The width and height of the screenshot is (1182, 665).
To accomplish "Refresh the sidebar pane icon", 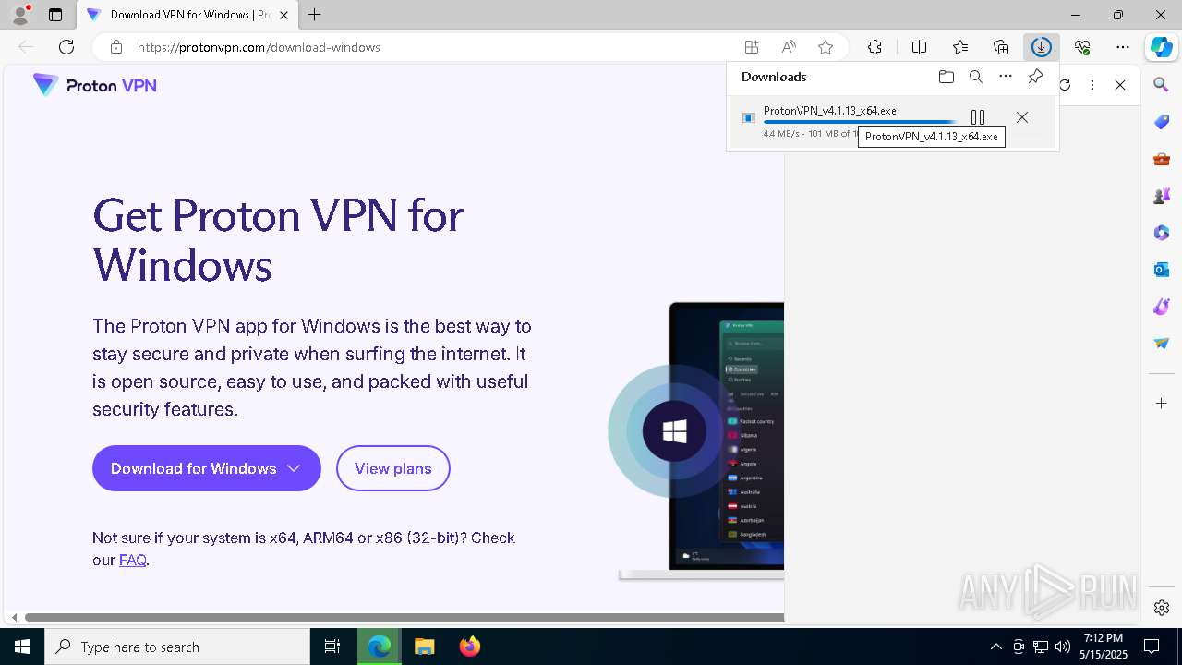I will pos(1065,85).
